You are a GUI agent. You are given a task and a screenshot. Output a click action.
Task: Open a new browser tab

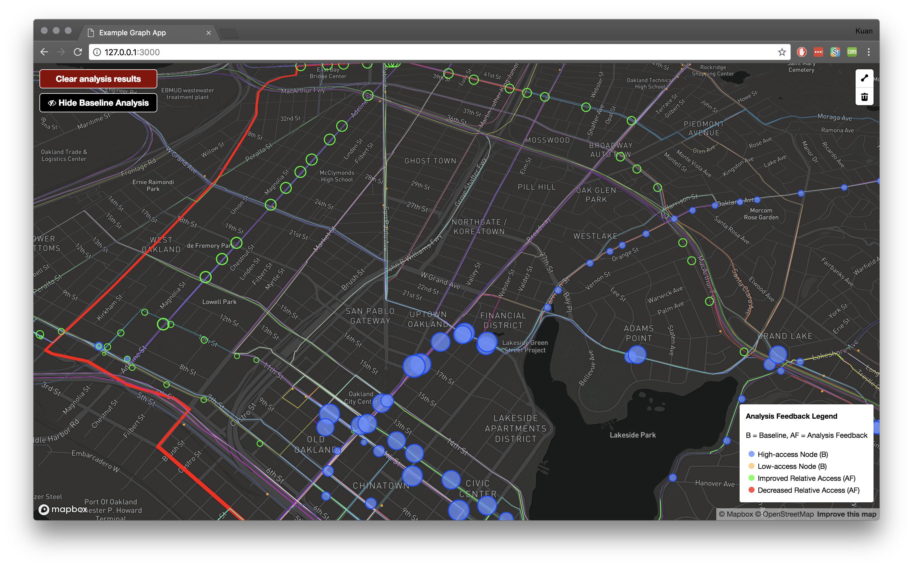[x=229, y=33]
